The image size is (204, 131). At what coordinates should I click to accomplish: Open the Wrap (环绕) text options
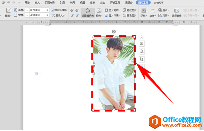click(144, 12)
